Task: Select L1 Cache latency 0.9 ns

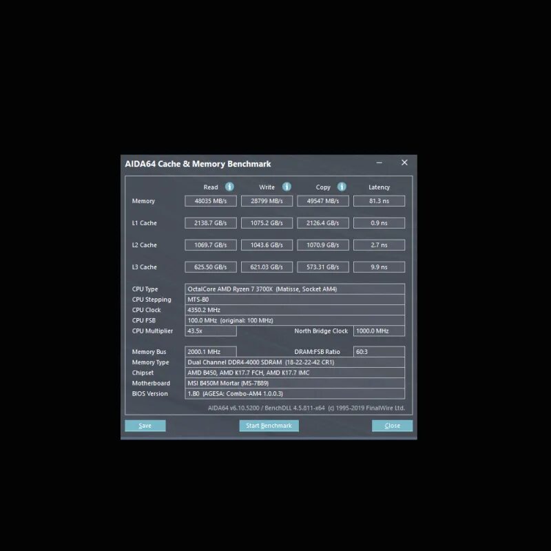Action: (380, 222)
